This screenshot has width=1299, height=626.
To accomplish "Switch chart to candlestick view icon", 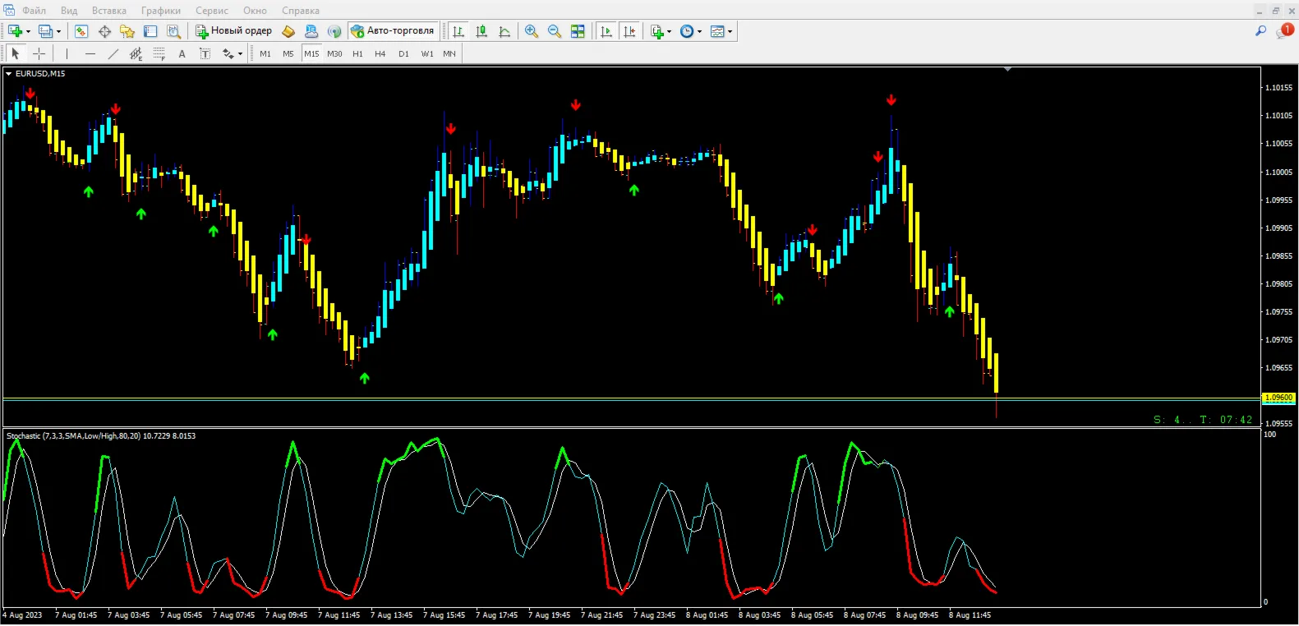I will 481,31.
